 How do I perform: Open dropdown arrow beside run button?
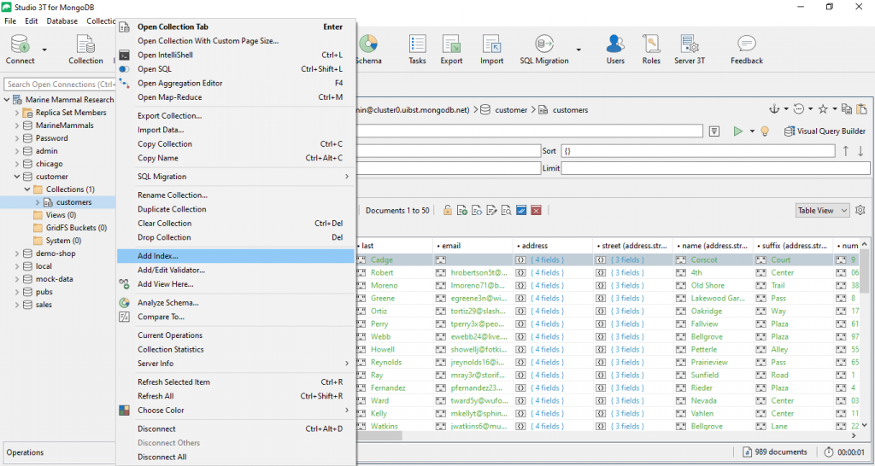point(752,131)
